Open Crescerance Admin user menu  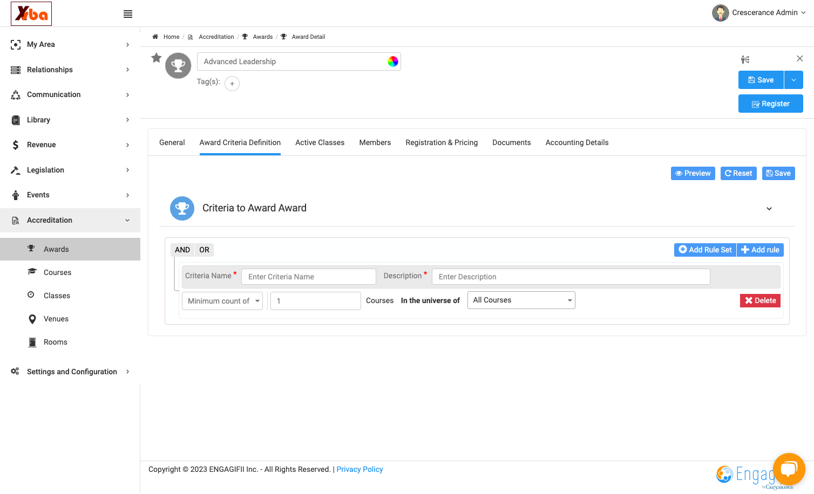coord(758,12)
